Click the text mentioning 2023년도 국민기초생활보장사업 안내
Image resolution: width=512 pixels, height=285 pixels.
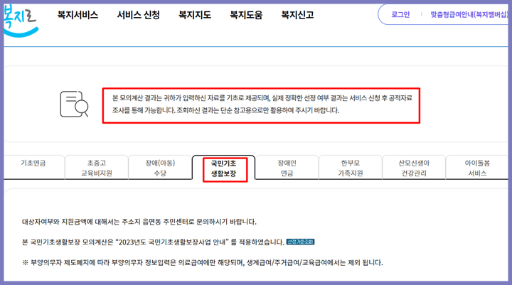tap(153, 242)
